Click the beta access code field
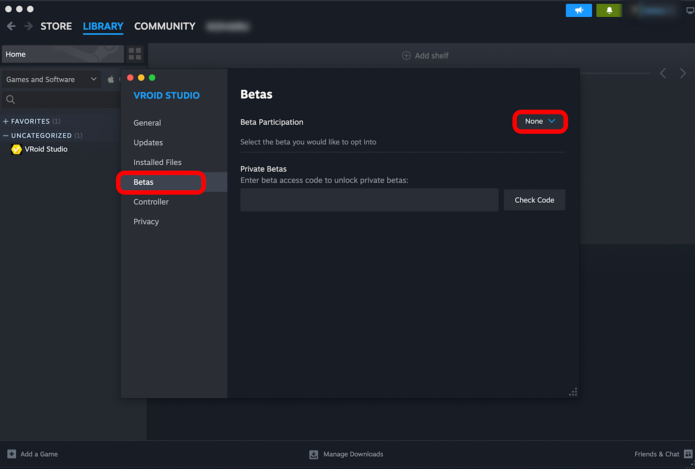Image resolution: width=695 pixels, height=469 pixels. (x=369, y=200)
